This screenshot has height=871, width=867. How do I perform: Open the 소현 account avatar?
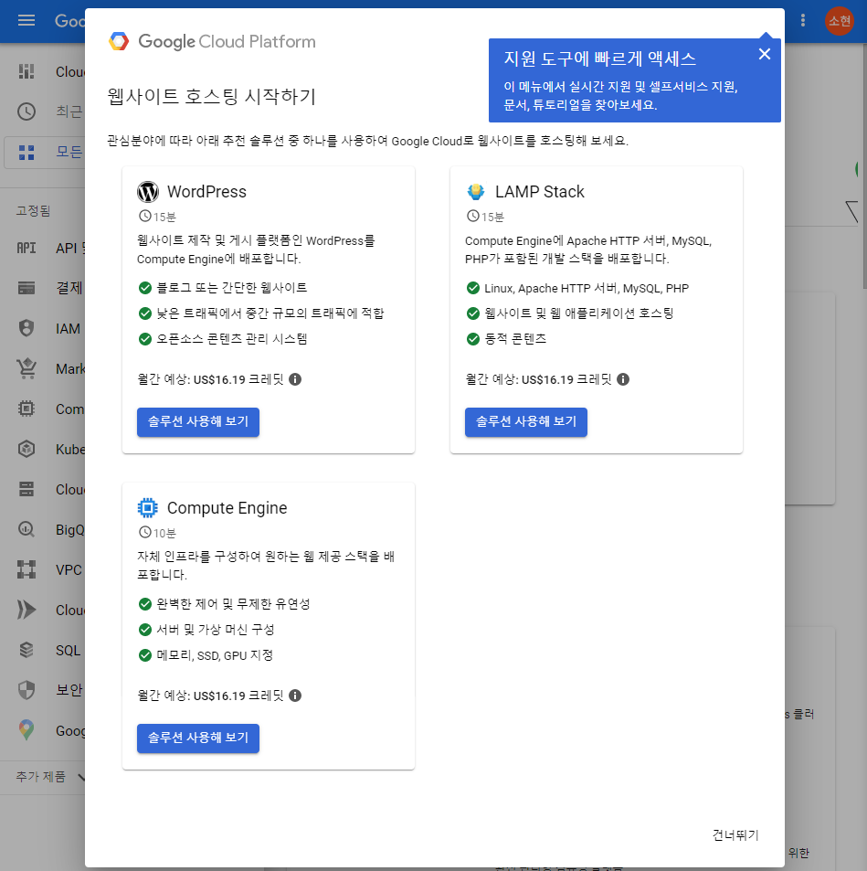pos(840,21)
